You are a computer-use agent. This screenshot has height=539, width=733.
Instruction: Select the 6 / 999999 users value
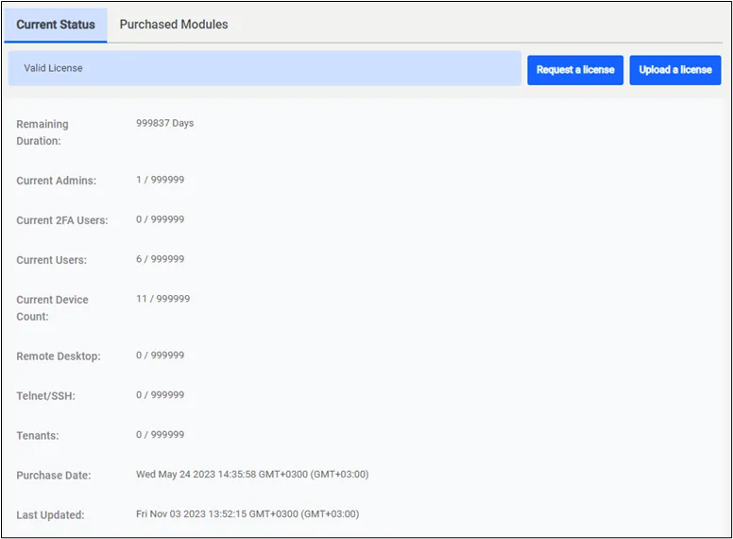coord(161,259)
